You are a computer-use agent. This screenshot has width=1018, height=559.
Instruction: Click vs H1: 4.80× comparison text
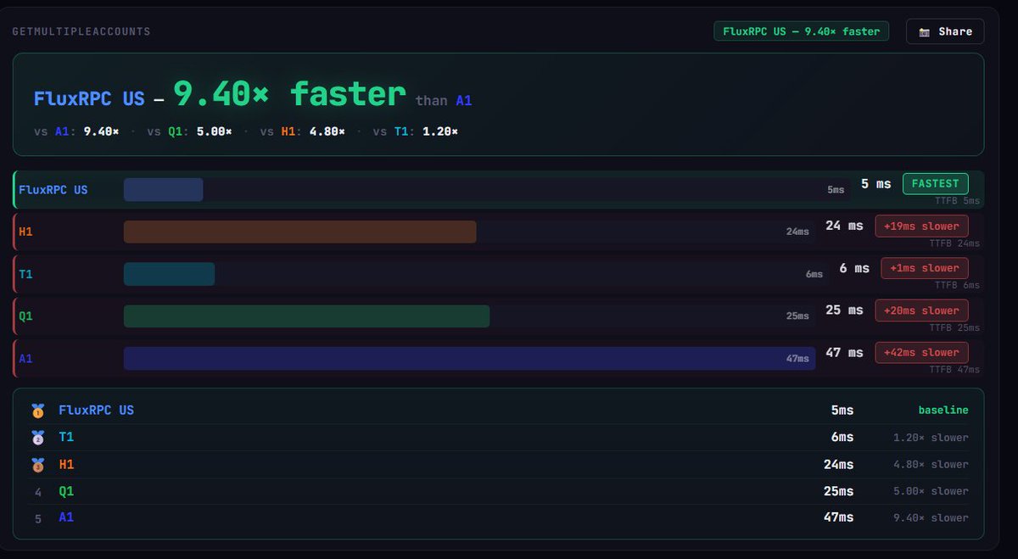pyautogui.click(x=302, y=131)
